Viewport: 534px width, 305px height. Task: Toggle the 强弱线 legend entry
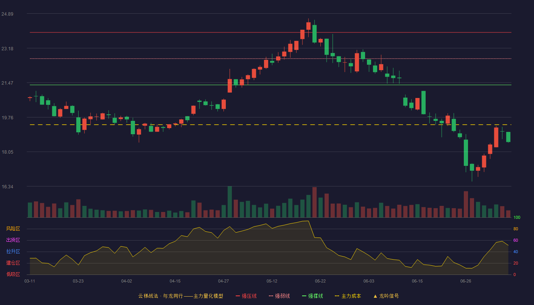[x=279, y=296]
